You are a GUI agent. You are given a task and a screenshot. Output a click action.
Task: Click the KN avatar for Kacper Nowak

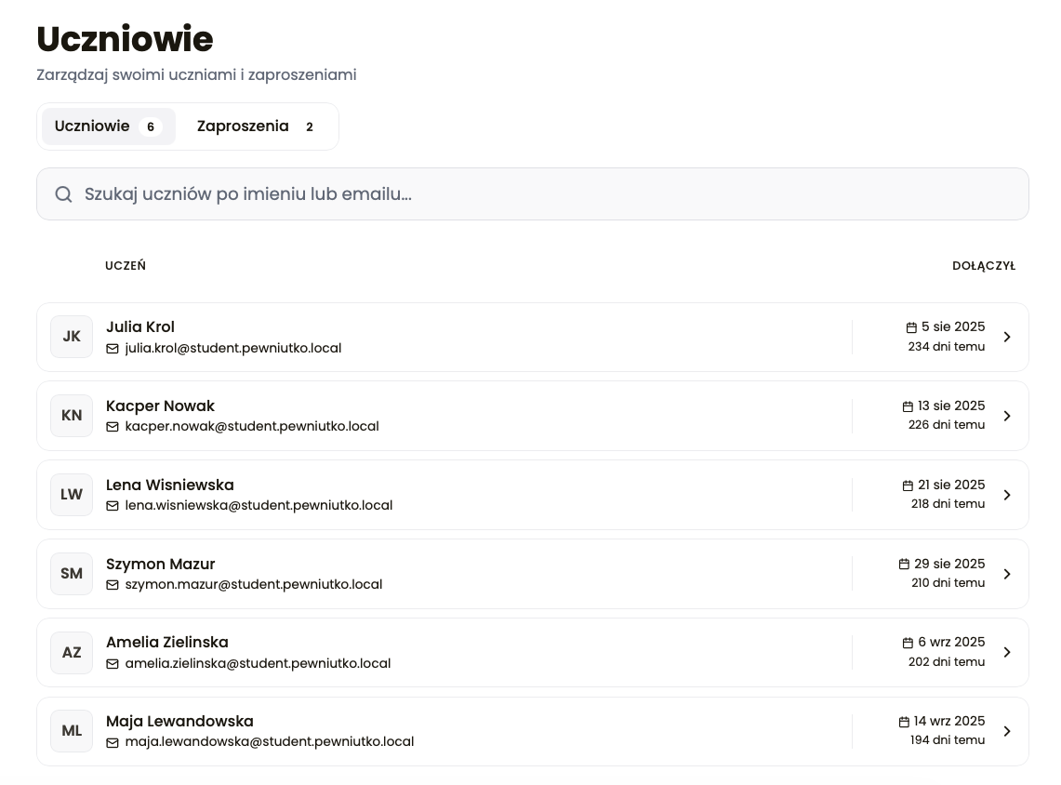tap(72, 416)
